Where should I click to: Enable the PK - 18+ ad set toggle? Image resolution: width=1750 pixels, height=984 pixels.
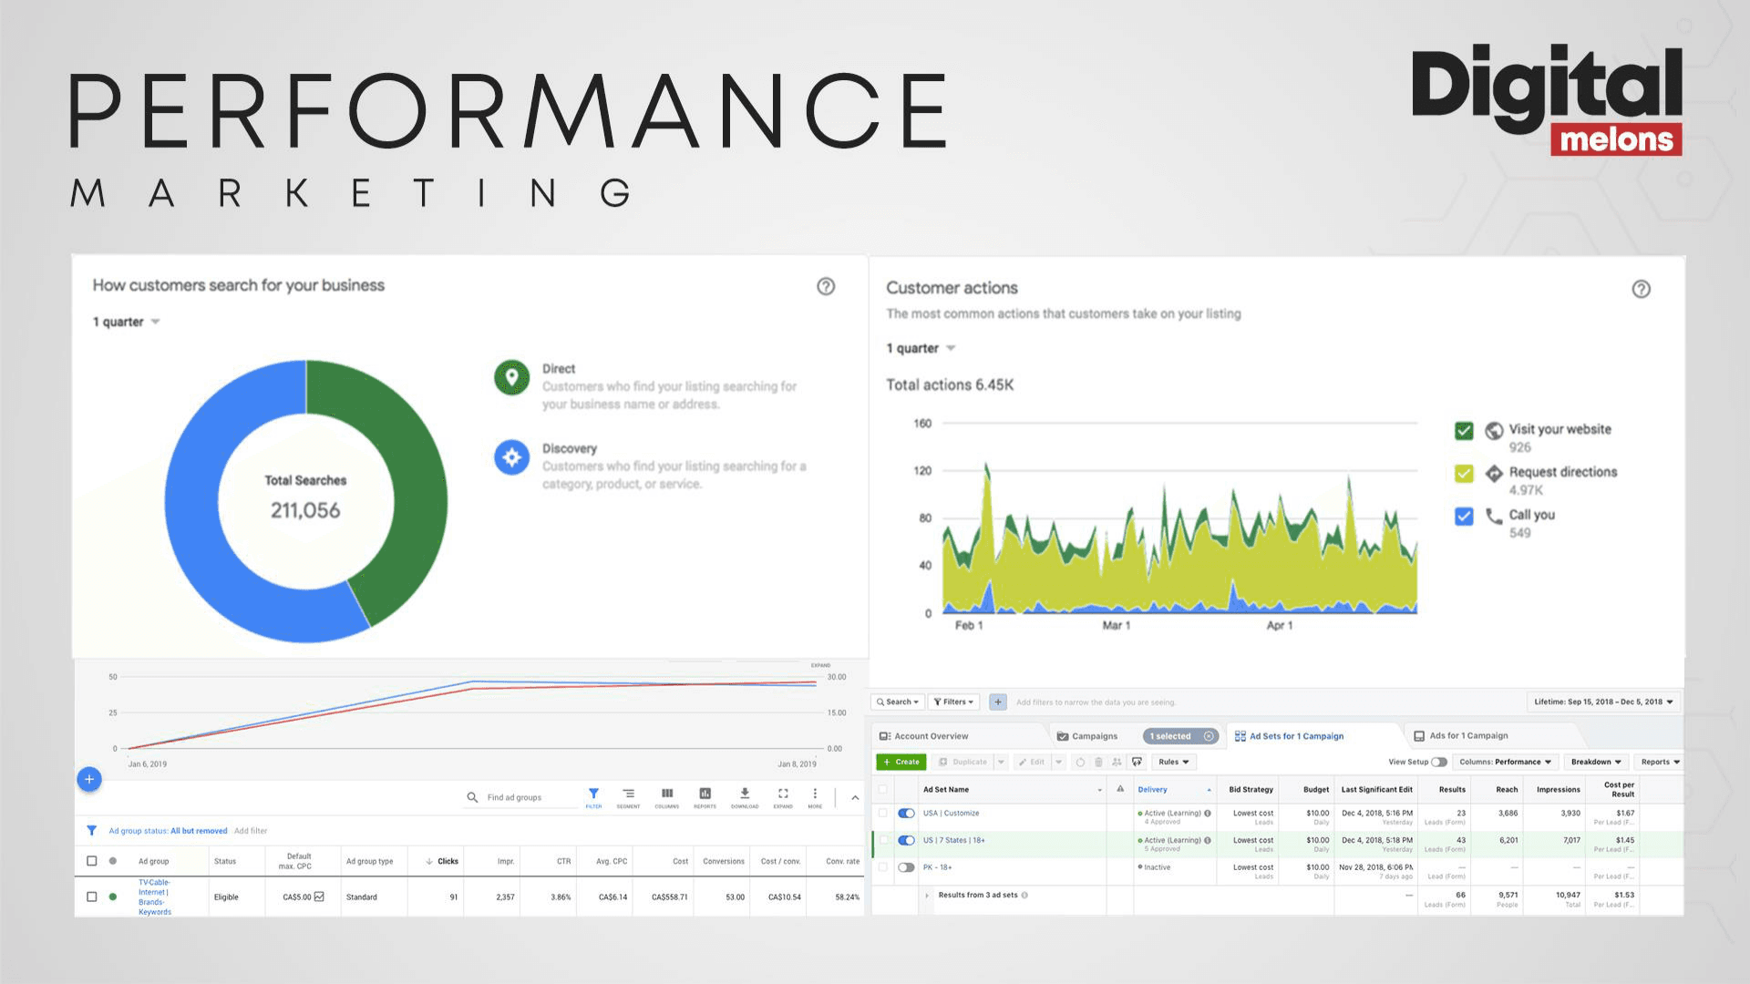pyautogui.click(x=906, y=867)
